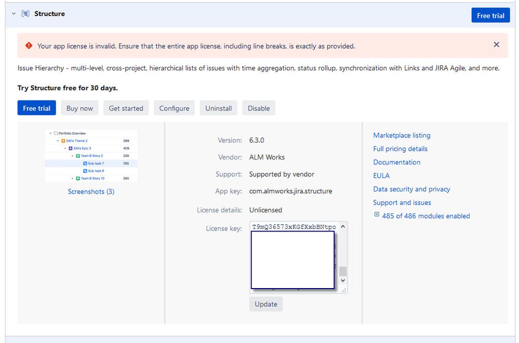Viewport: 519px width, 343px height.
Task: Open the EULA link
Action: (x=381, y=176)
